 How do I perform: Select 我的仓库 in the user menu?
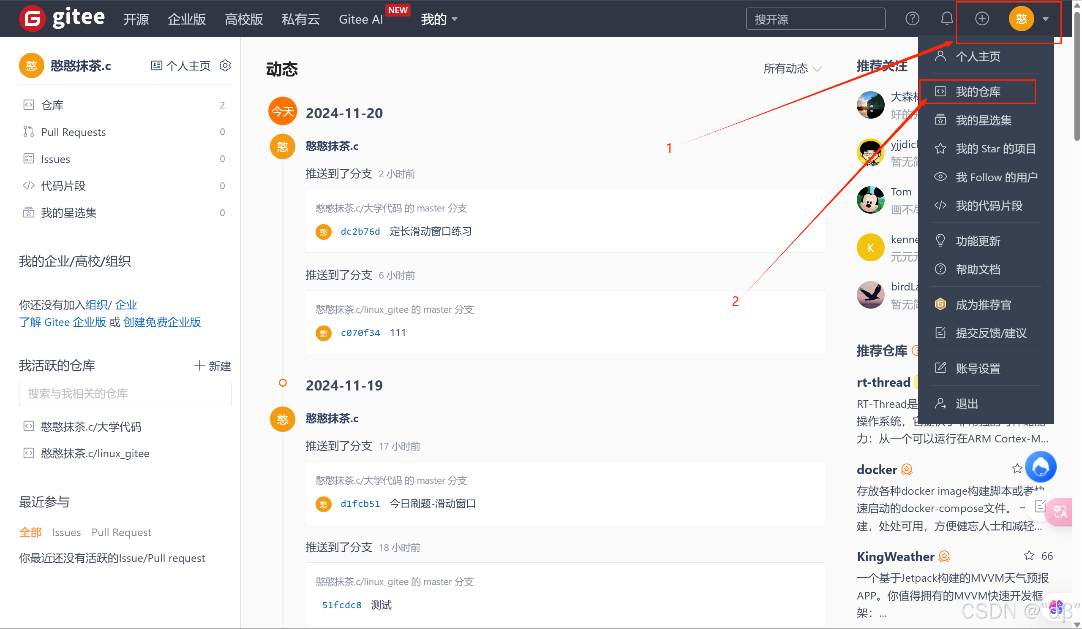pos(977,91)
